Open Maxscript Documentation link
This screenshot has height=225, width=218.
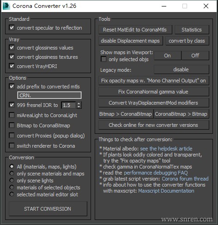166,191
